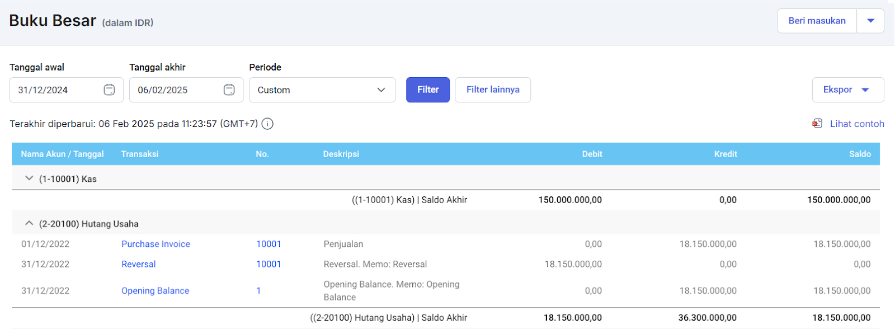Collapse the (2-20100) Hutang Usaha account row
Image resolution: width=895 pixels, height=329 pixels.
pyautogui.click(x=29, y=223)
